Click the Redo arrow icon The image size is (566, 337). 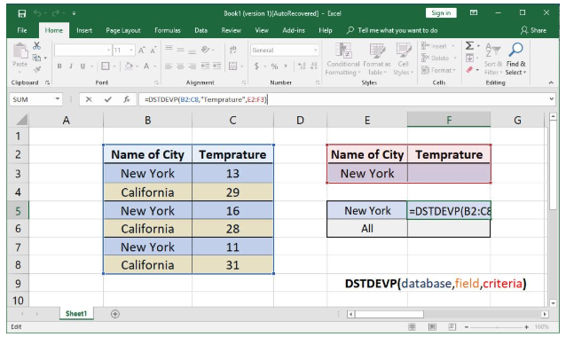55,13
